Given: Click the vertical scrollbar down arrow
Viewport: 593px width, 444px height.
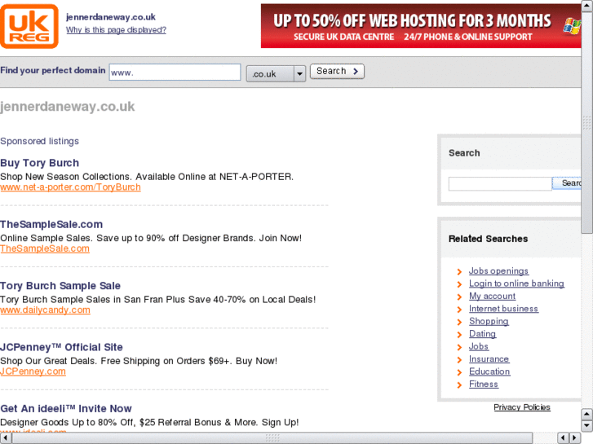Looking at the screenshot, I should click(586, 425).
